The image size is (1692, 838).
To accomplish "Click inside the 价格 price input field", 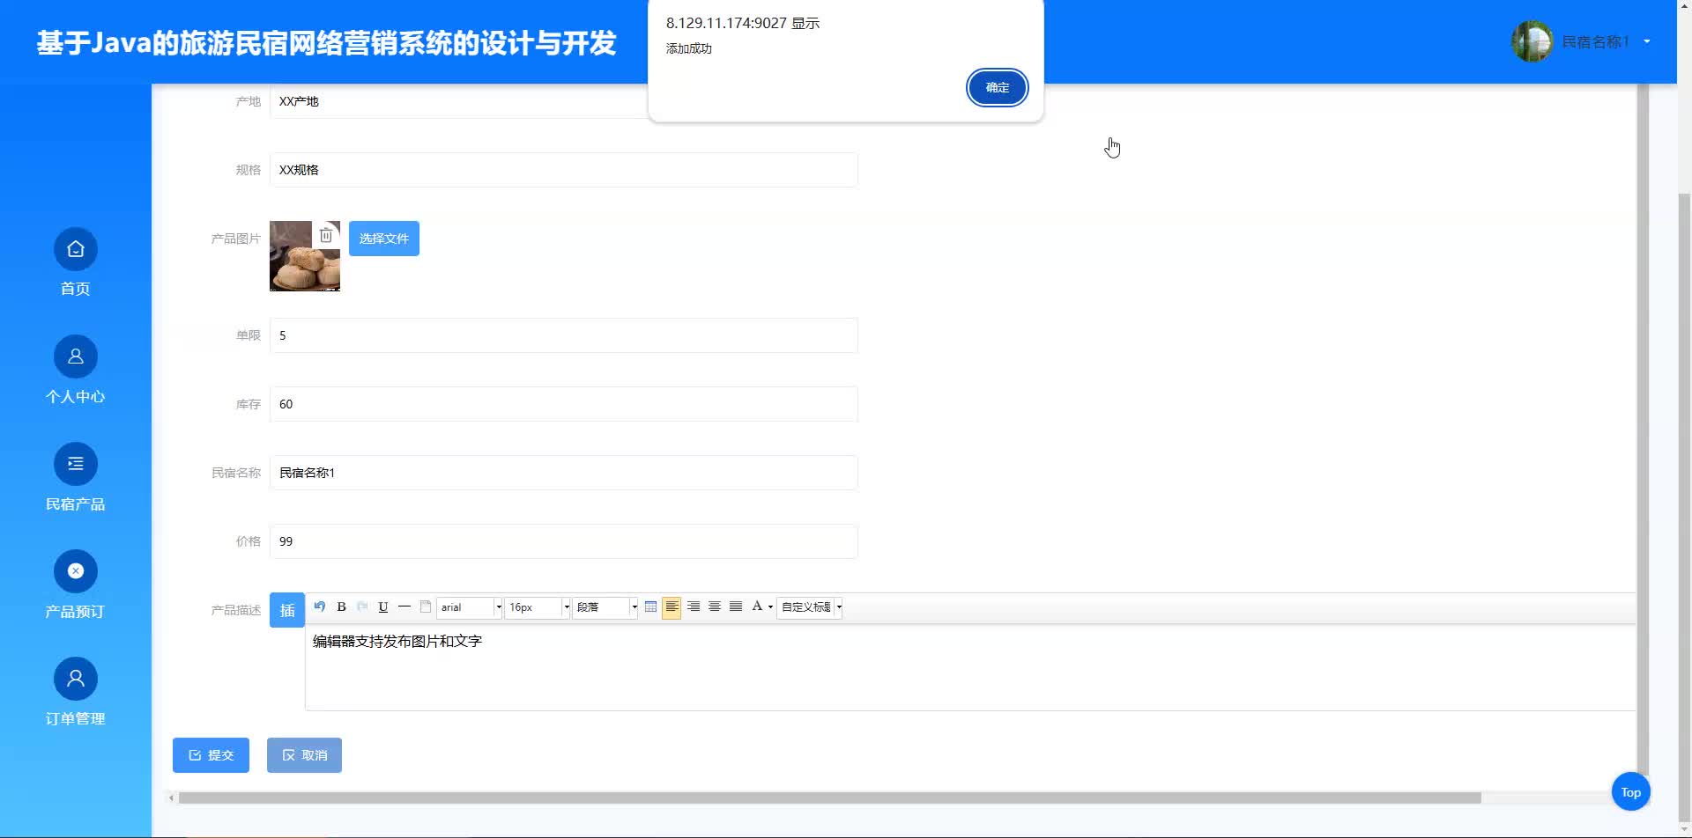I will tap(564, 541).
